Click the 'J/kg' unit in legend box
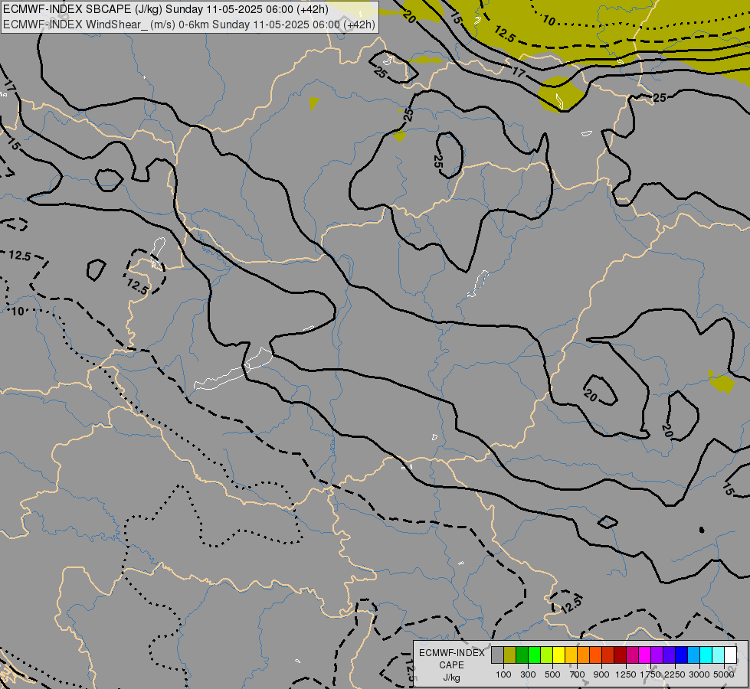The height and width of the screenshot is (689, 750). tap(451, 678)
